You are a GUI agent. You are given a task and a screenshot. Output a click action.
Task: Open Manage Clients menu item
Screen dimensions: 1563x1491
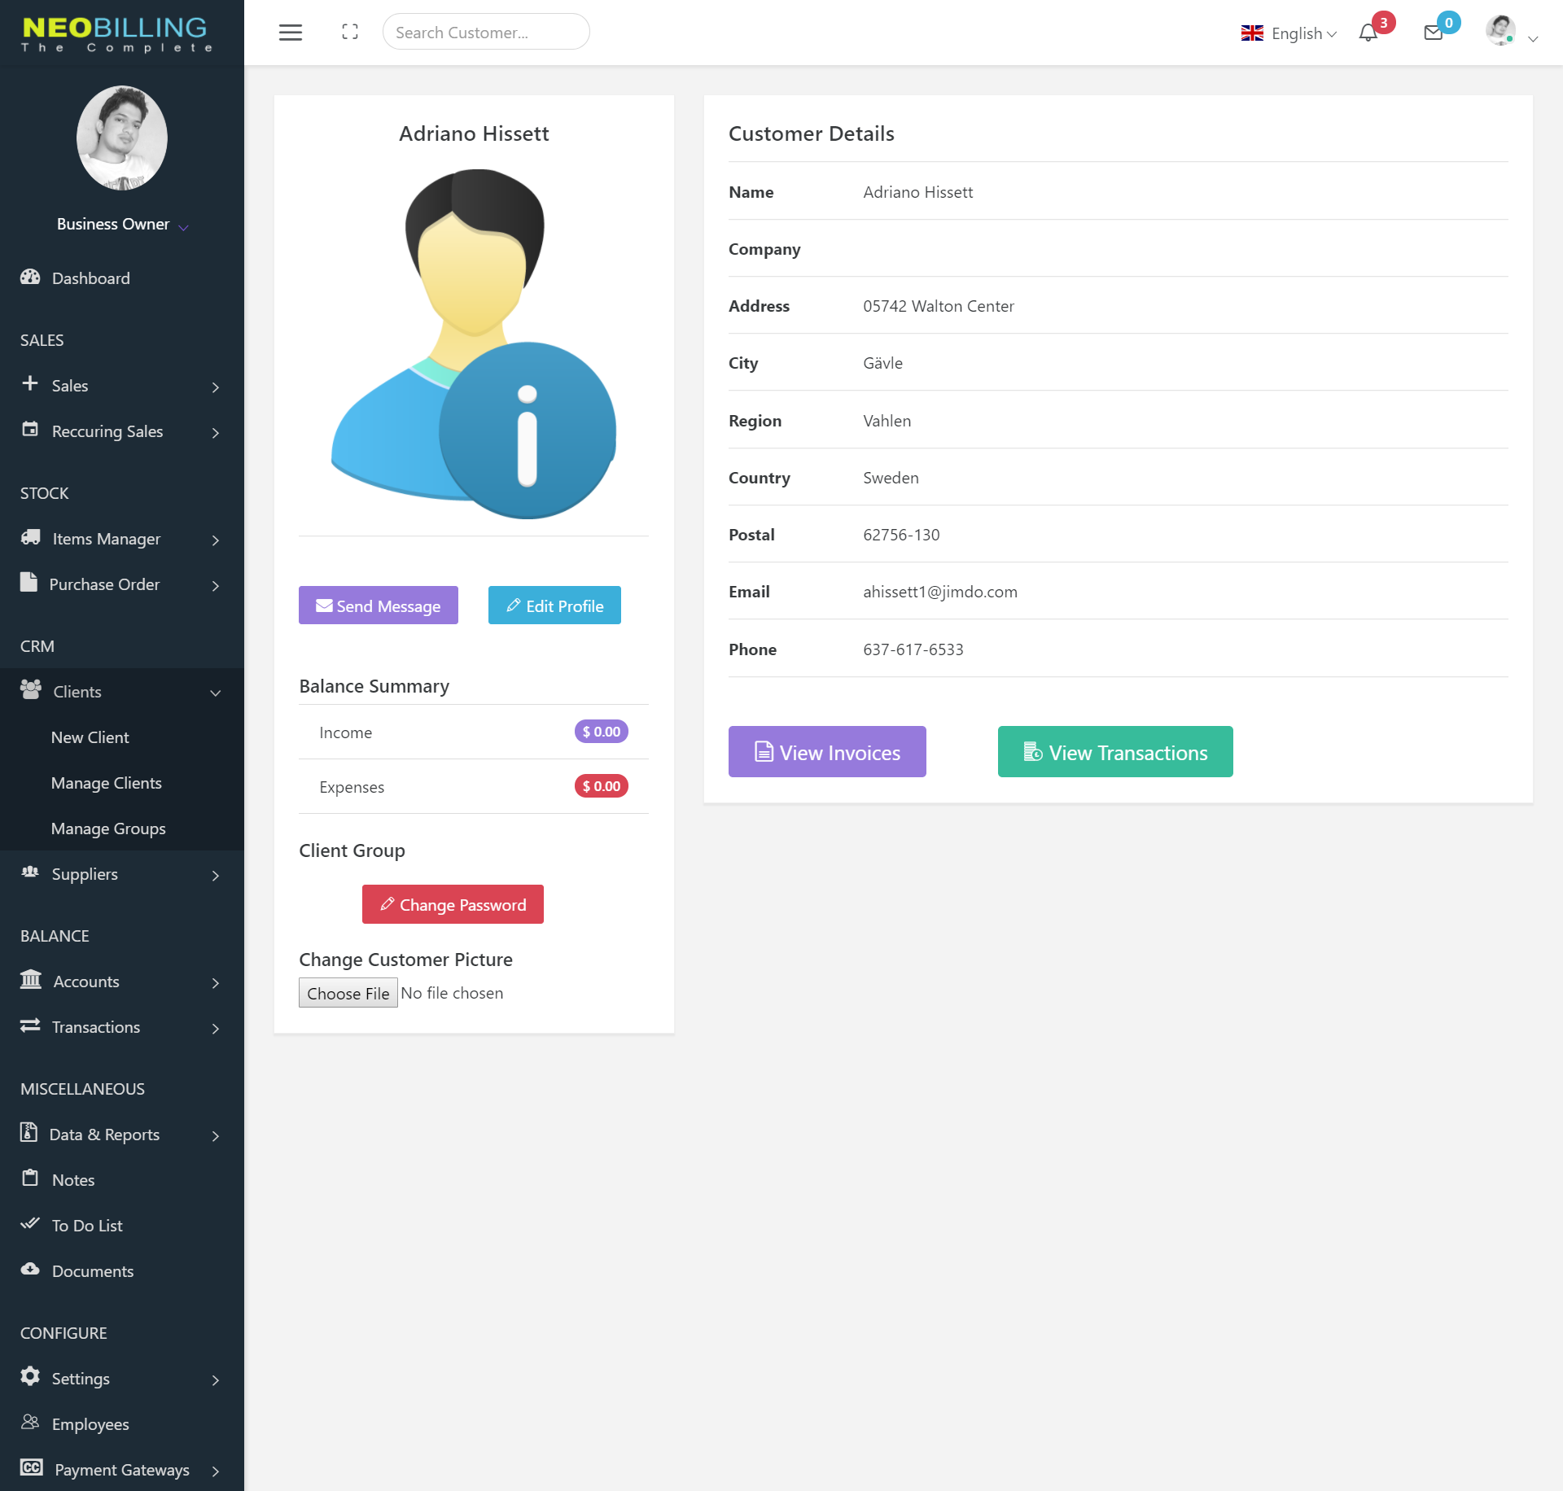coord(107,783)
